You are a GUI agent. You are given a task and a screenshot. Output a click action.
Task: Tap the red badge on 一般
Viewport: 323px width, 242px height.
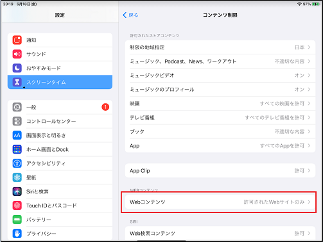pyautogui.click(x=105, y=107)
